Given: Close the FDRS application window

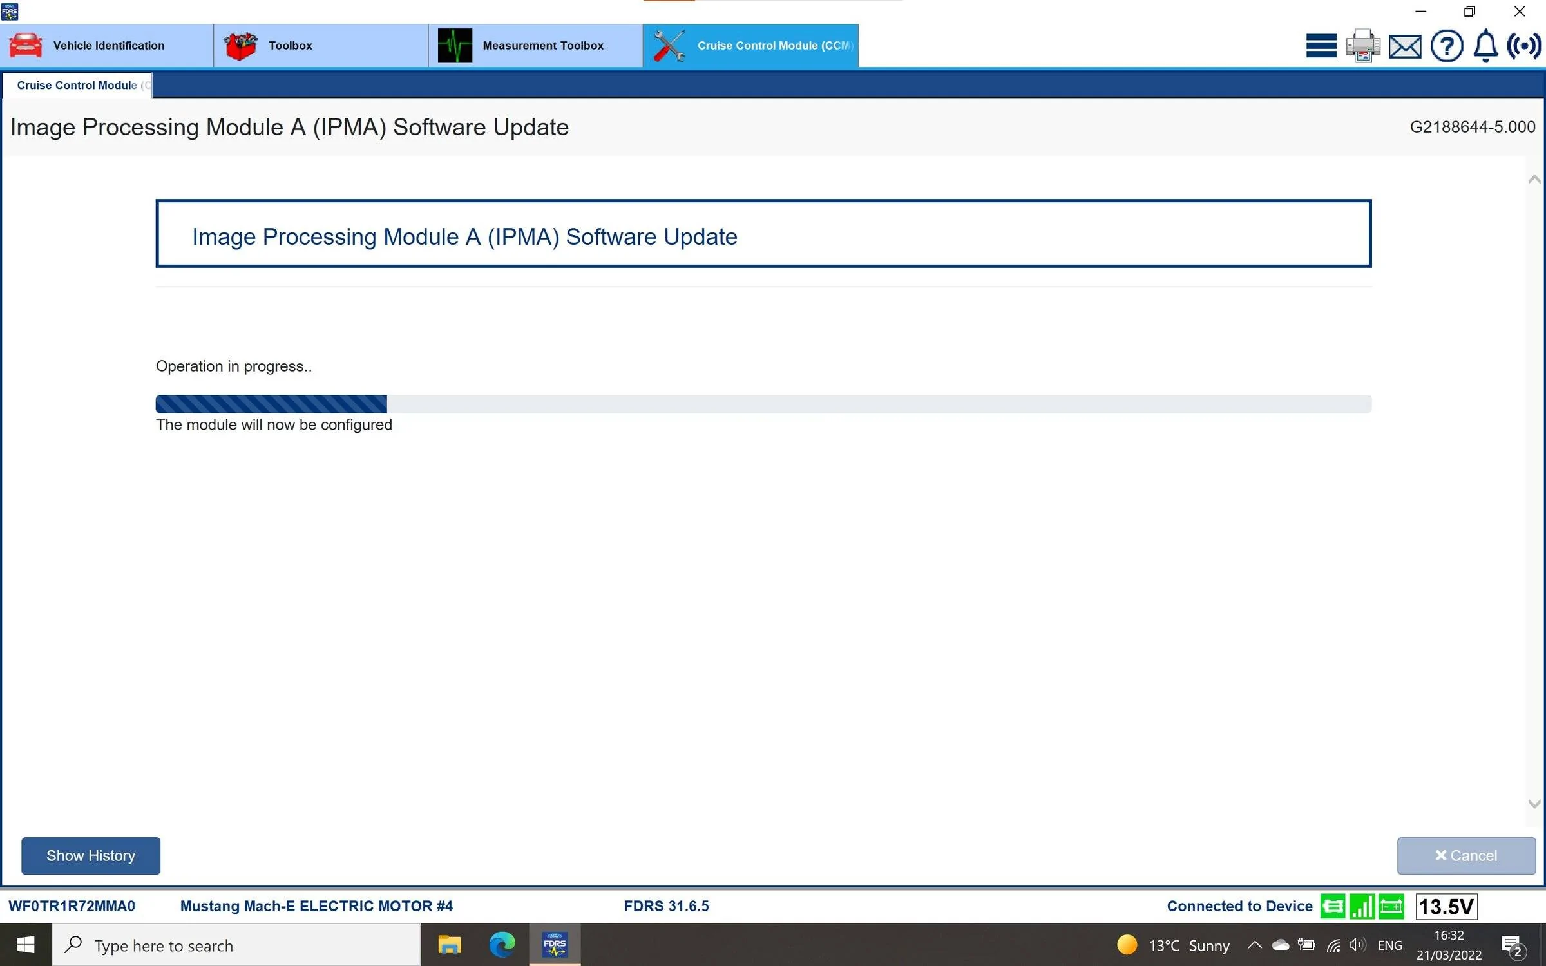Looking at the screenshot, I should pyautogui.click(x=1519, y=12).
